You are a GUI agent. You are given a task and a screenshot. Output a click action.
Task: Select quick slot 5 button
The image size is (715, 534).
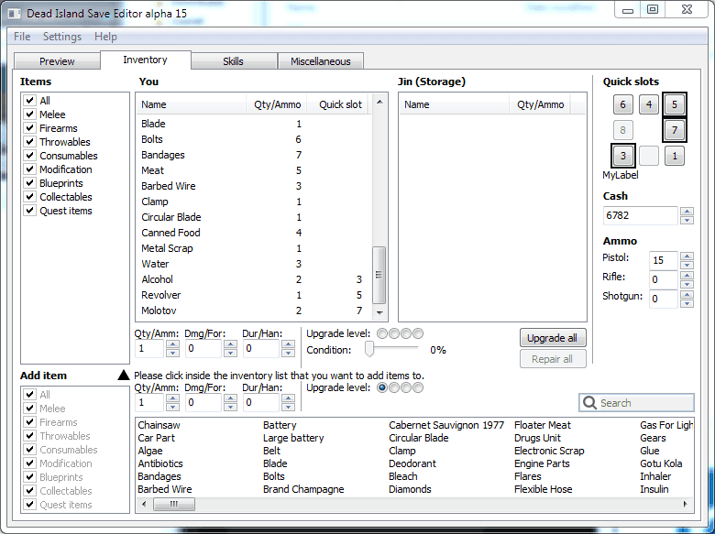[675, 104]
